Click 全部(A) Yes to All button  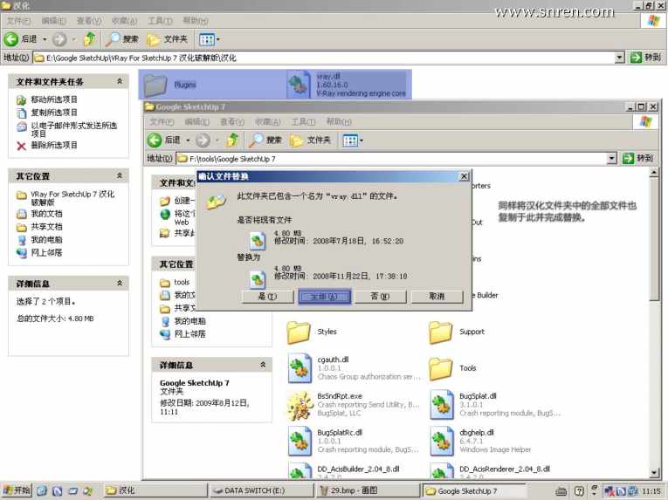click(x=325, y=297)
